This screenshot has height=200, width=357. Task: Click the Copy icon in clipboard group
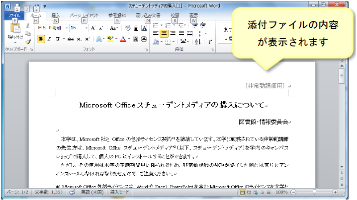pos(28,33)
